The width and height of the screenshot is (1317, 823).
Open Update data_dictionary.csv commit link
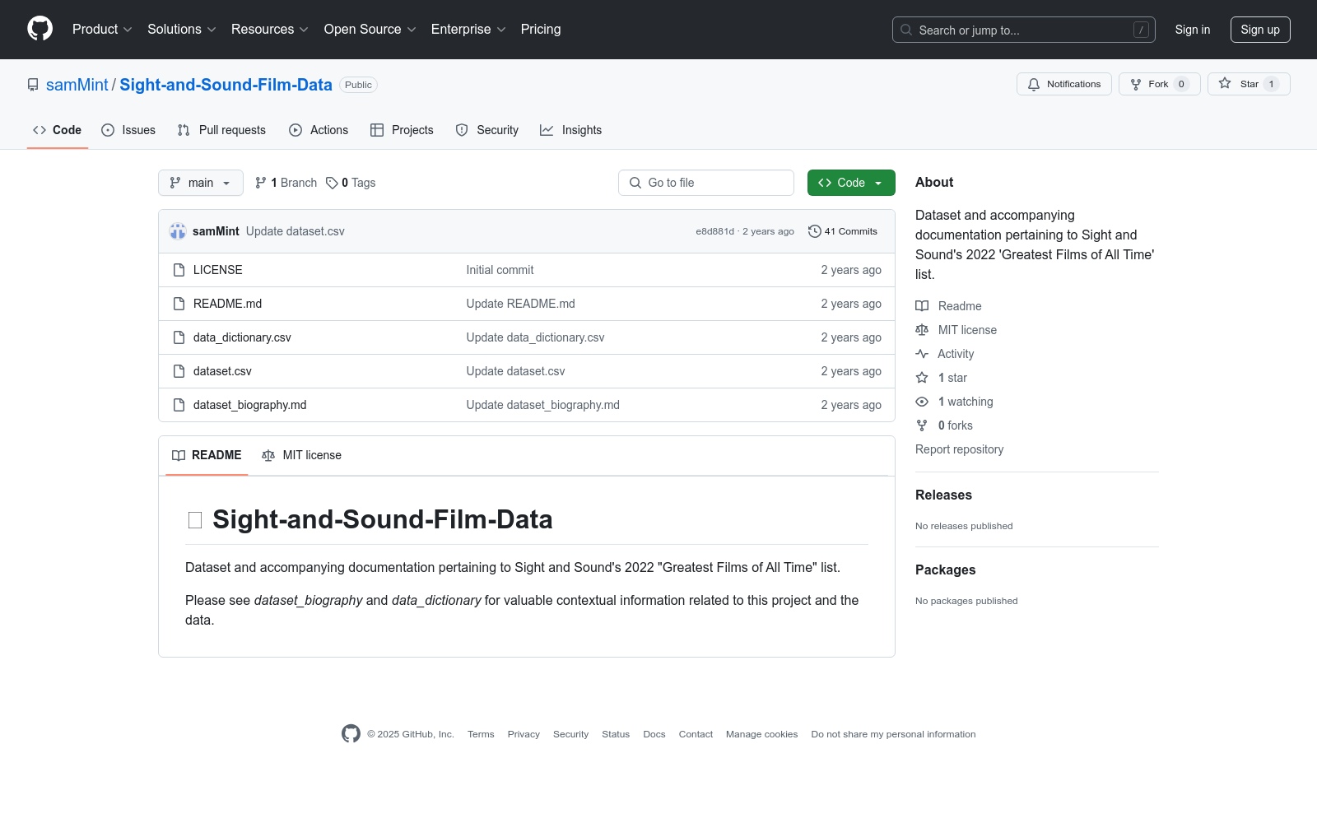[535, 337]
